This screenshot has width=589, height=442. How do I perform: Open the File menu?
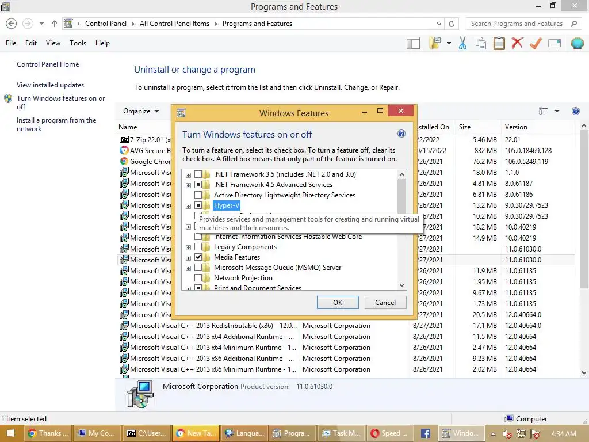[11, 43]
